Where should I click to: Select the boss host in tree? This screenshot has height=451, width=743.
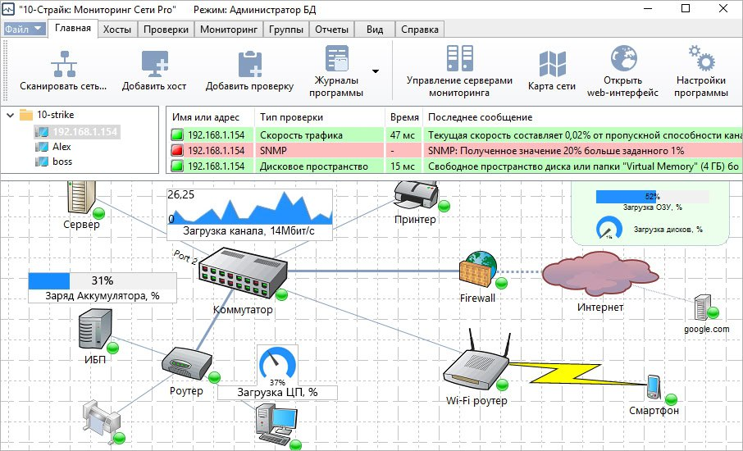[x=62, y=162]
